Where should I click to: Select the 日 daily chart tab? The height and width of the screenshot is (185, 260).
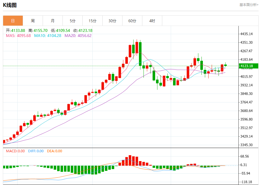coord(13,21)
